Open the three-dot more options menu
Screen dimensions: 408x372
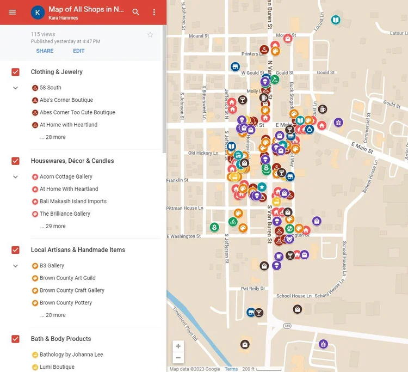154,12
